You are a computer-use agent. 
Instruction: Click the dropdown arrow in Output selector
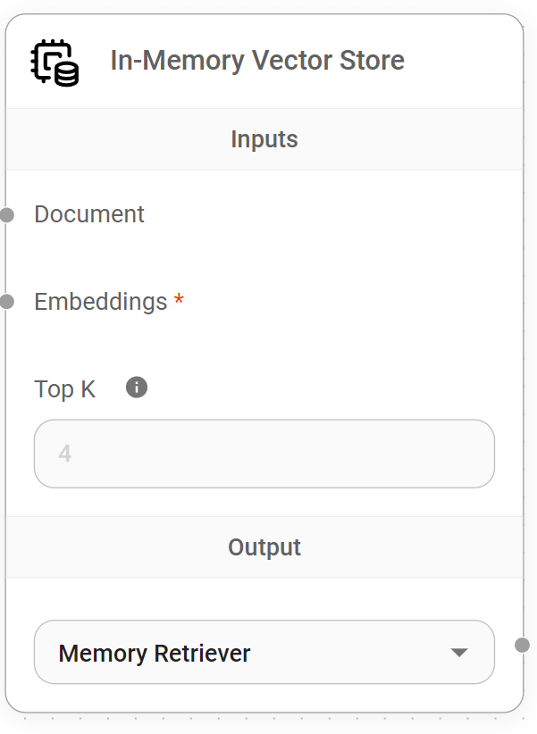[459, 653]
